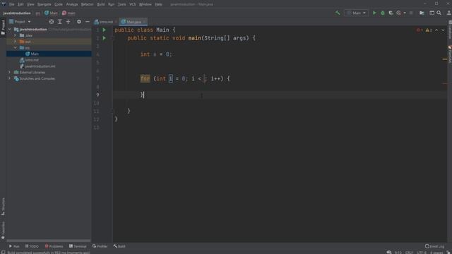This screenshot has height=254, width=452.
Task: Open the Problems tool window button
Action: [54, 246]
